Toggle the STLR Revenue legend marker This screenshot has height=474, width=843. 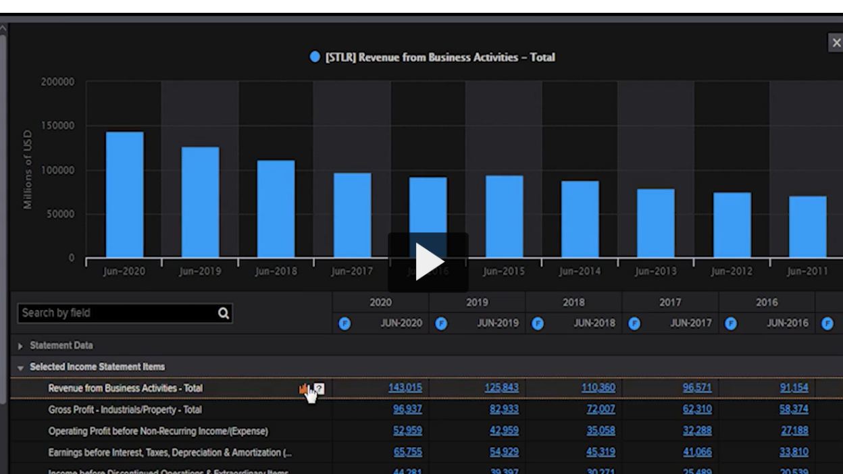[315, 57]
